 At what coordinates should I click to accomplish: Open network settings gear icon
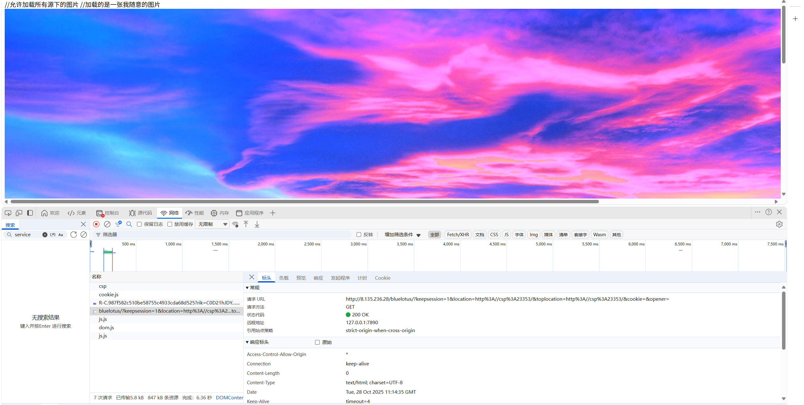point(779,224)
